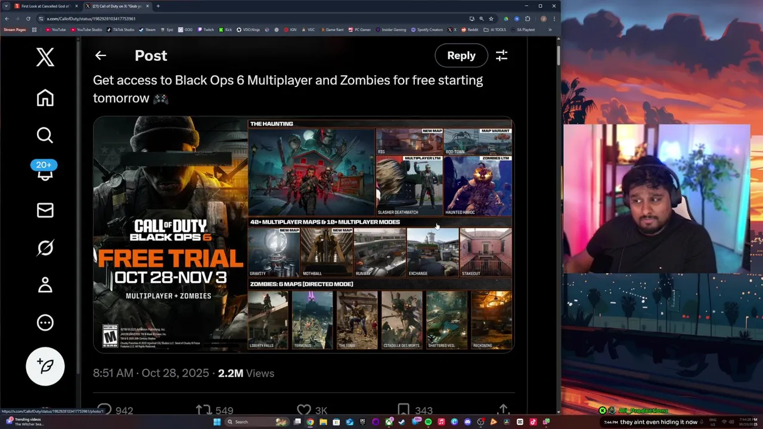Reload the current page
This screenshot has width=763, height=429.
pos(28,18)
